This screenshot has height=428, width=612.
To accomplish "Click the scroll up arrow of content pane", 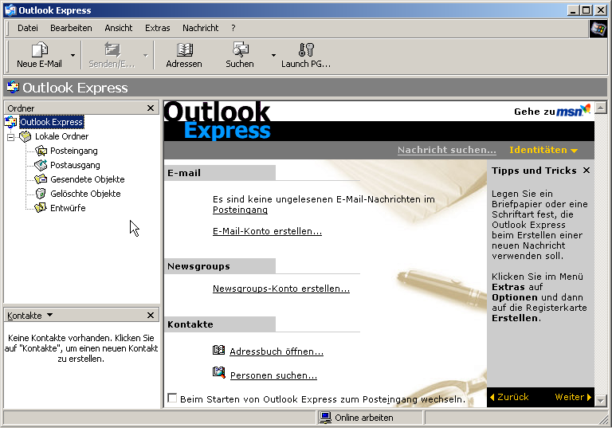I will point(601,107).
